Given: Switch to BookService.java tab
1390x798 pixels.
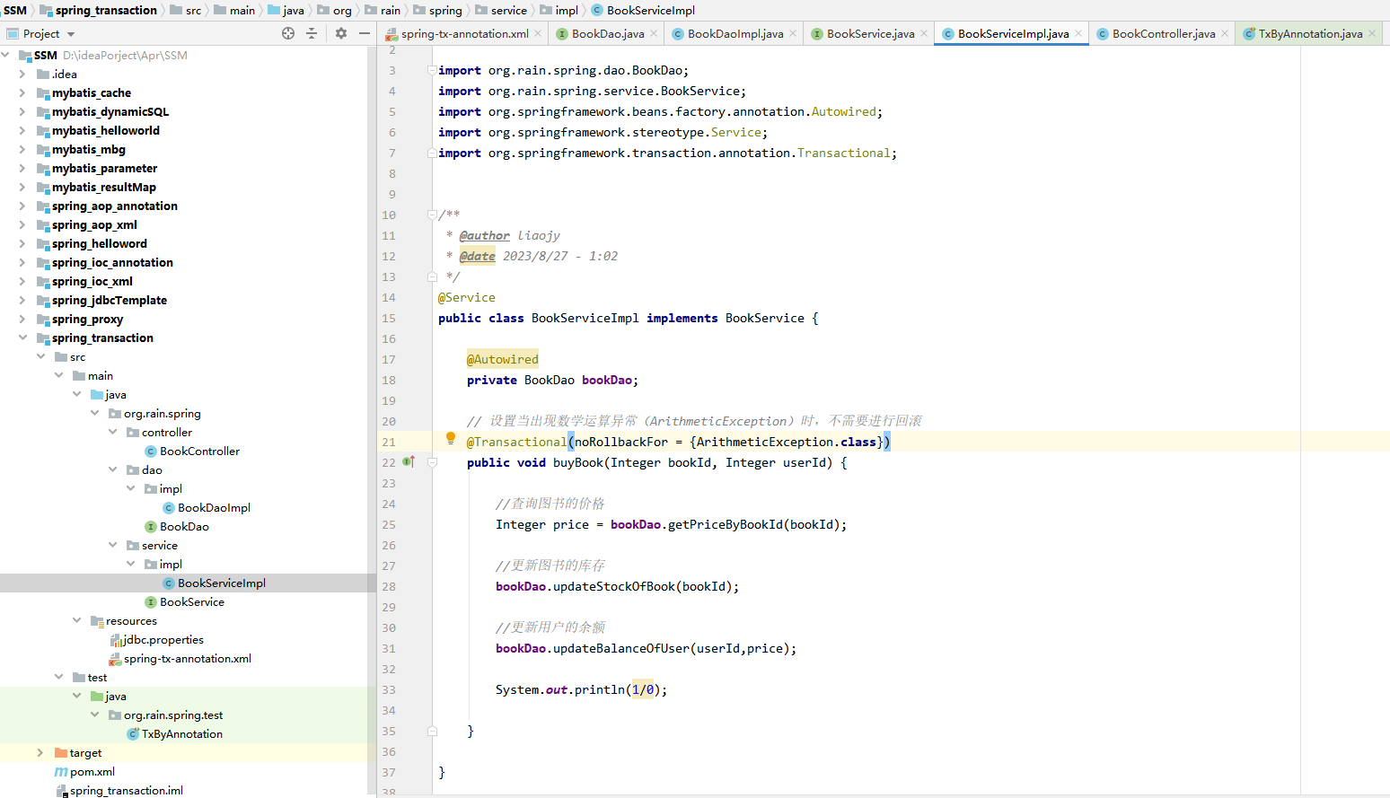Looking at the screenshot, I should pos(870,34).
